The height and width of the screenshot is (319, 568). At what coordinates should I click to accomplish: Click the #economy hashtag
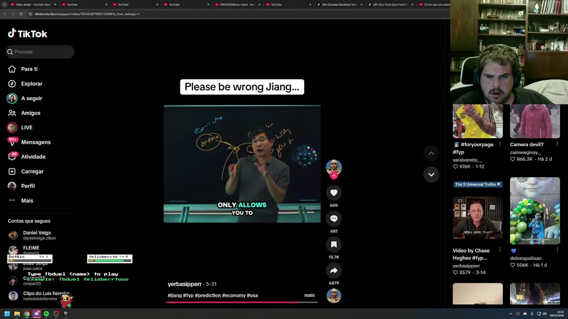pyautogui.click(x=233, y=296)
